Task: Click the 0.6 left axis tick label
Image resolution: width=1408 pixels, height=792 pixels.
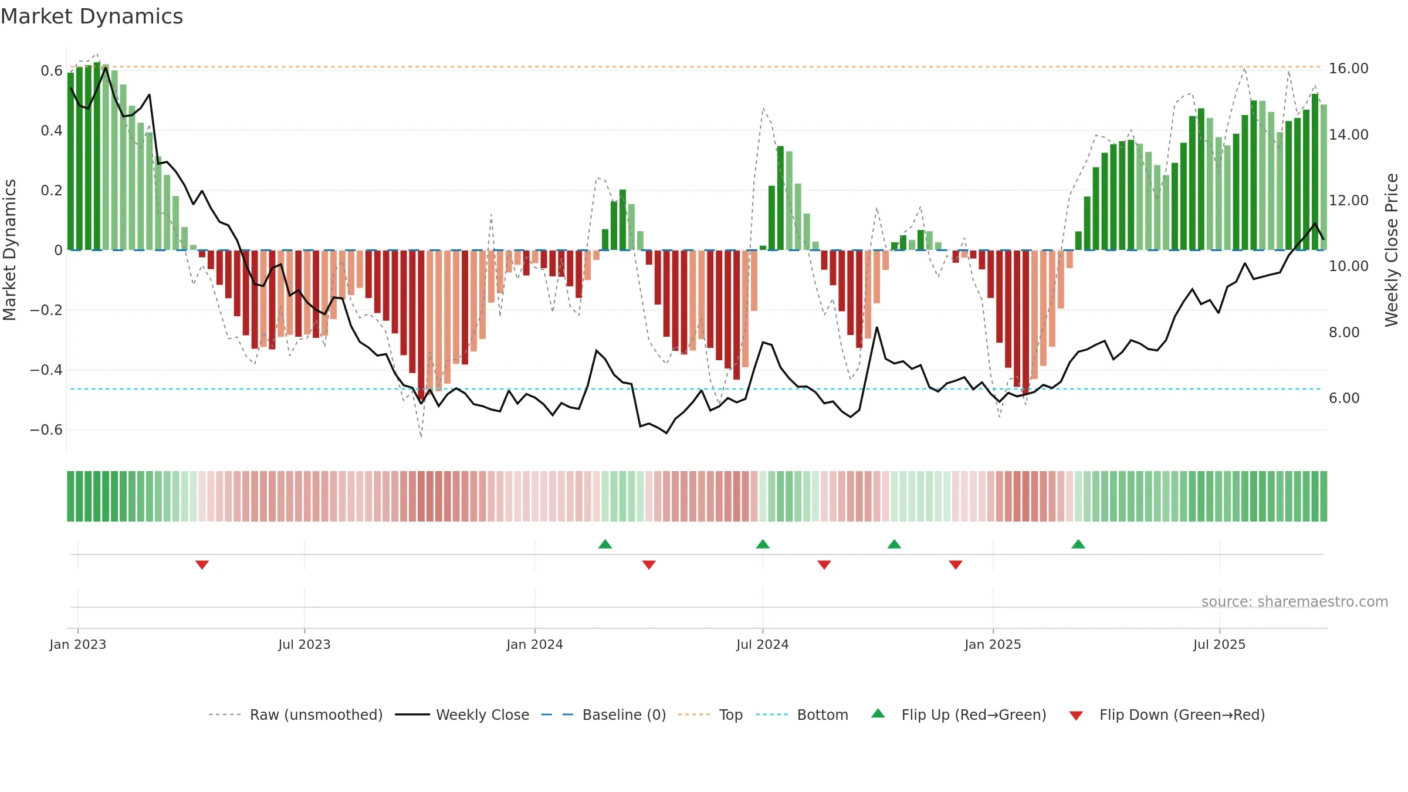Action: coord(52,71)
